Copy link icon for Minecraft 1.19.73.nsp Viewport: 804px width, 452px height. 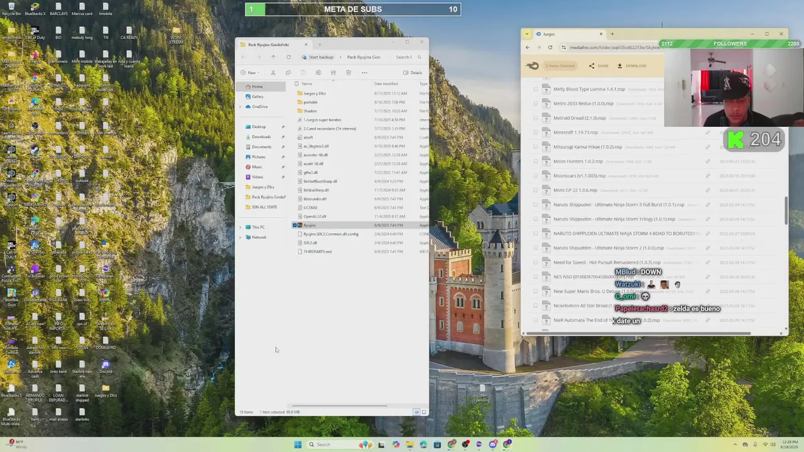[708, 132]
